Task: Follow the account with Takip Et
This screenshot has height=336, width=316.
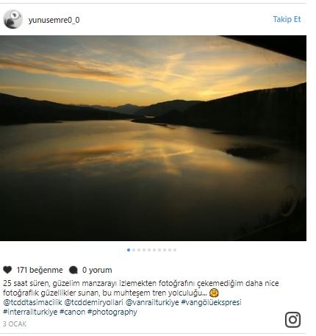Action: coord(287,19)
